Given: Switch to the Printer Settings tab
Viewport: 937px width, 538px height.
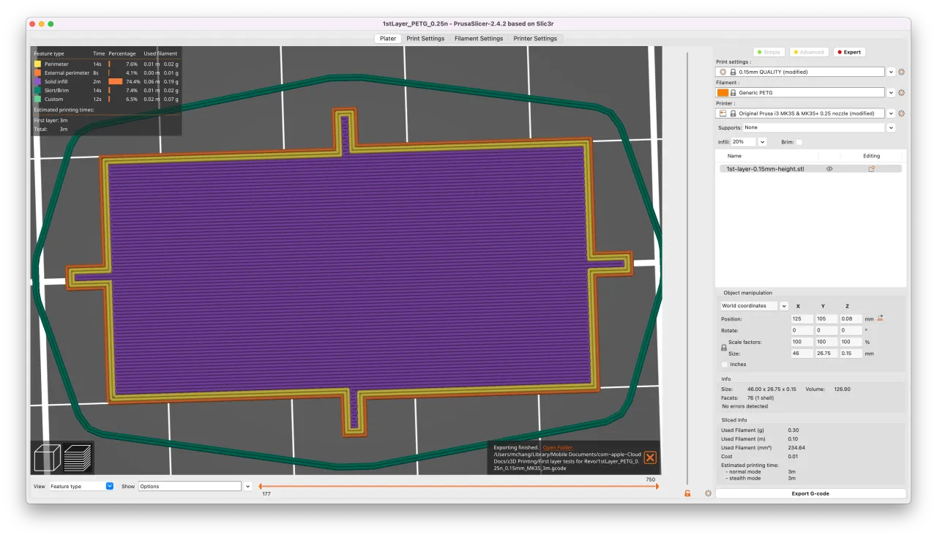Looking at the screenshot, I should click(x=535, y=38).
